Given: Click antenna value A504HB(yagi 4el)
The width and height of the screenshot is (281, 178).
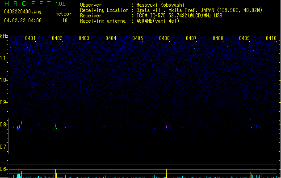Looking at the screenshot, I should point(158,21).
